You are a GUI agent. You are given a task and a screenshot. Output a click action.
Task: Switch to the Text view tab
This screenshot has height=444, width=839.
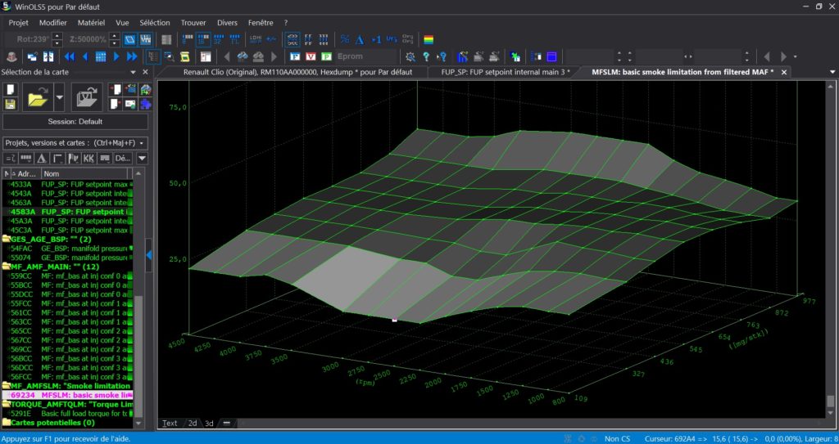[x=170, y=424]
